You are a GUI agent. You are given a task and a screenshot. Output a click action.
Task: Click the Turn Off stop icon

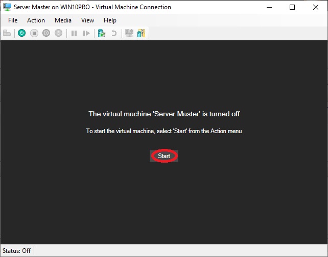pos(34,33)
